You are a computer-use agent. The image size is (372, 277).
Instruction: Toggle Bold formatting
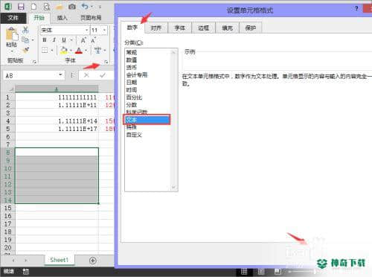[45, 40]
